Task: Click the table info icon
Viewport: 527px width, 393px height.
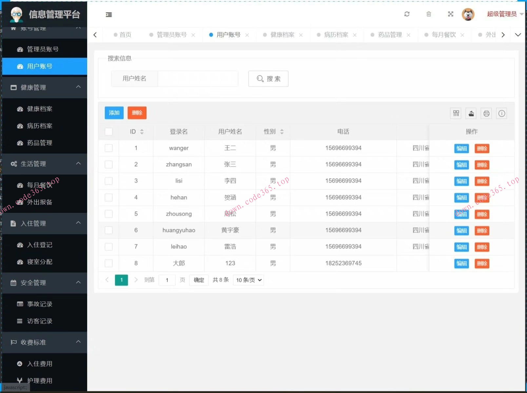Action: [501, 113]
